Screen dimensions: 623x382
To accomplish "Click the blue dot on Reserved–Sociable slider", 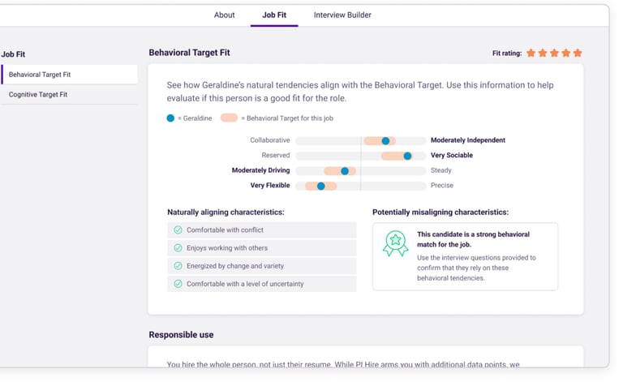I will coord(407,156).
